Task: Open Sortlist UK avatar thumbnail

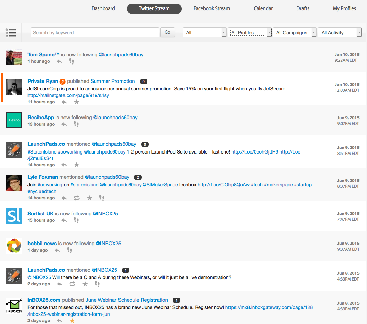Action: [14, 216]
